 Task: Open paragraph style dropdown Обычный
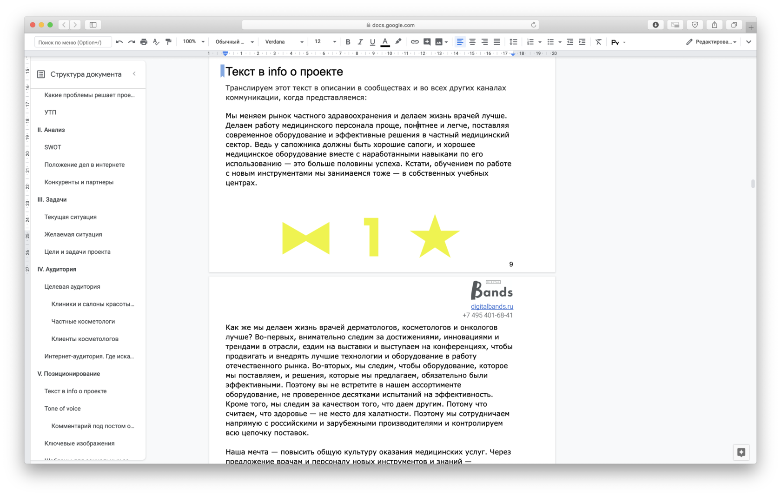point(235,42)
